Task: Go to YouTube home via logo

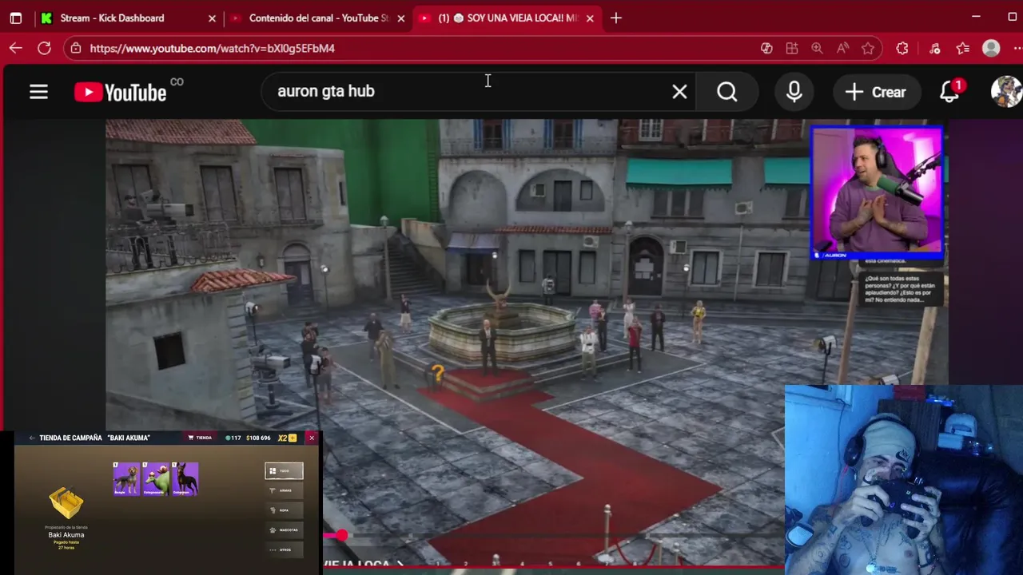Action: tap(121, 92)
